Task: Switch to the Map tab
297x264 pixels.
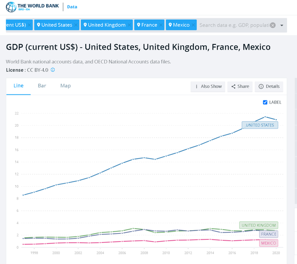Action: [65, 86]
